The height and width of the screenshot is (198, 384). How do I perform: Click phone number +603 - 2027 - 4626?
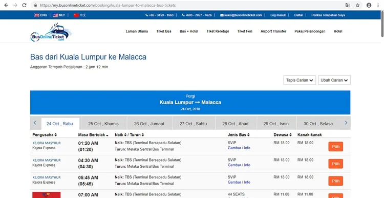(x=197, y=15)
